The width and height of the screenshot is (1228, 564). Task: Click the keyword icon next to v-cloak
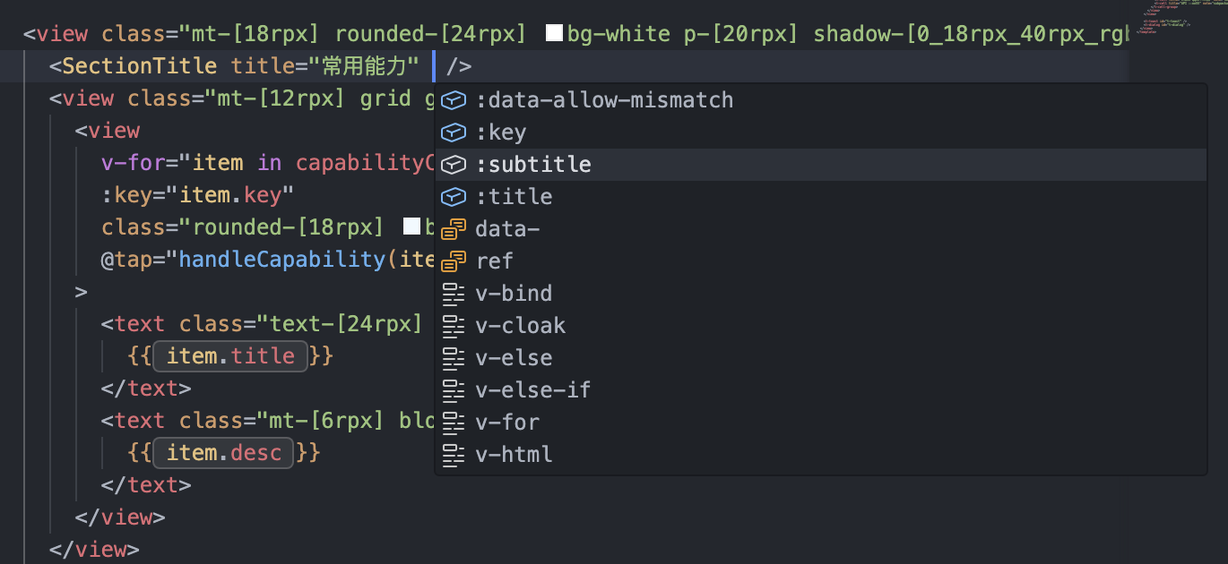[454, 326]
